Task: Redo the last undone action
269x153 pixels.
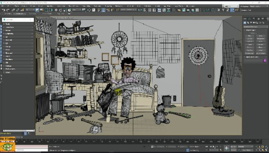Action: (x=8, y=10)
